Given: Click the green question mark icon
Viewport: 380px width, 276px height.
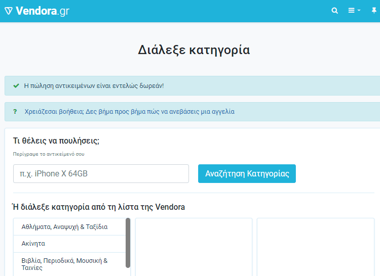Looking at the screenshot, I should click(15, 111).
